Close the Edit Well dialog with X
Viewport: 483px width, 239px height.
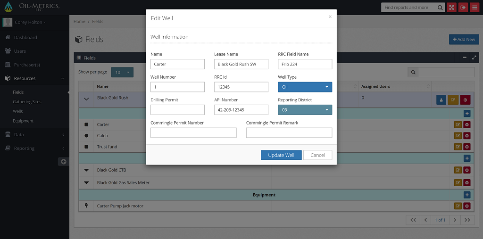click(330, 16)
